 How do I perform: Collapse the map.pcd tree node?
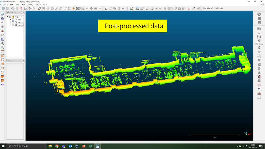[x=8, y=17]
